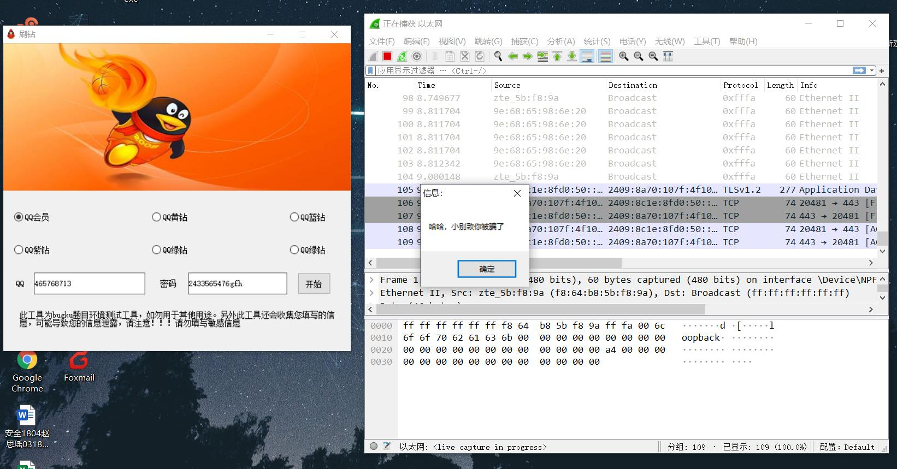Open 捕获(C) menu in Wireshark
897x469 pixels.
tap(524, 41)
